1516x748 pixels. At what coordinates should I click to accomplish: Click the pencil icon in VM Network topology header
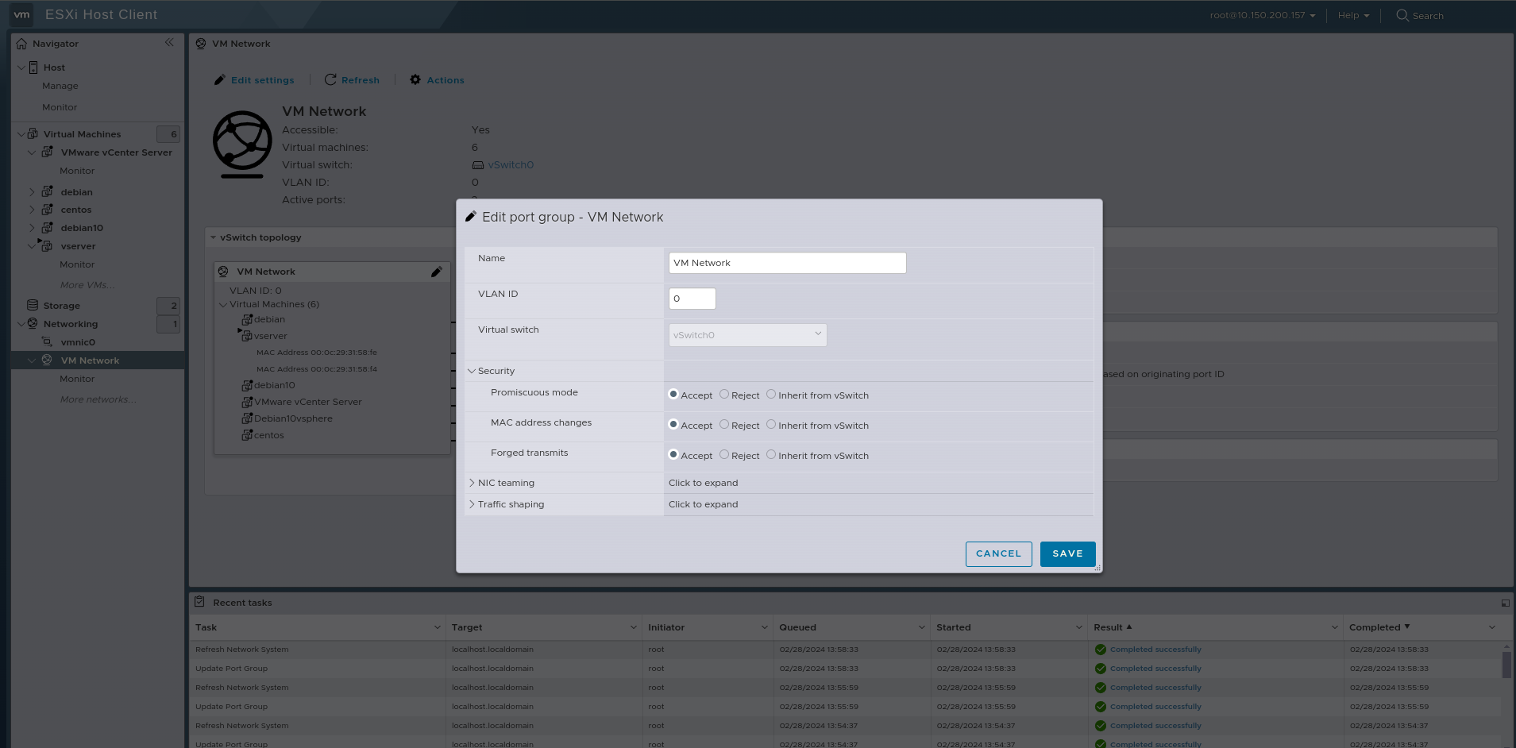pyautogui.click(x=436, y=272)
